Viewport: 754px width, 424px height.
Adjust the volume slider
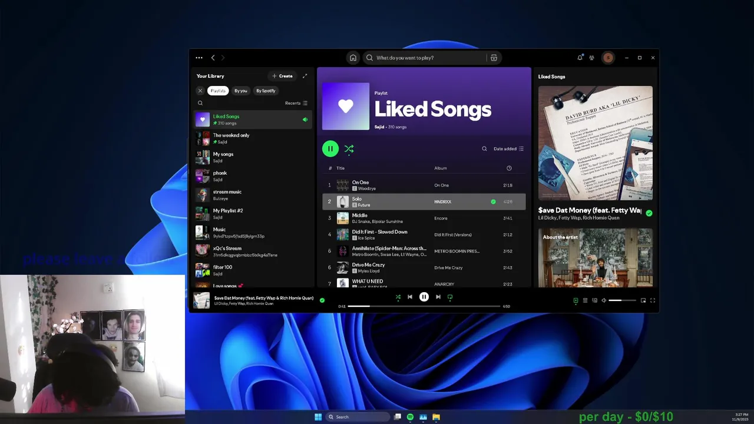click(x=623, y=300)
